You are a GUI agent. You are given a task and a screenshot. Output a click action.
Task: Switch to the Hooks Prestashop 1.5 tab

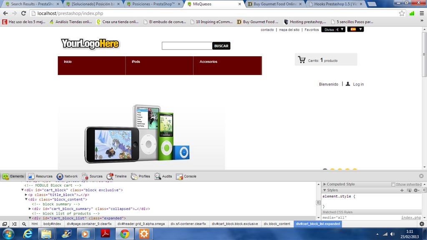tap(336, 4)
